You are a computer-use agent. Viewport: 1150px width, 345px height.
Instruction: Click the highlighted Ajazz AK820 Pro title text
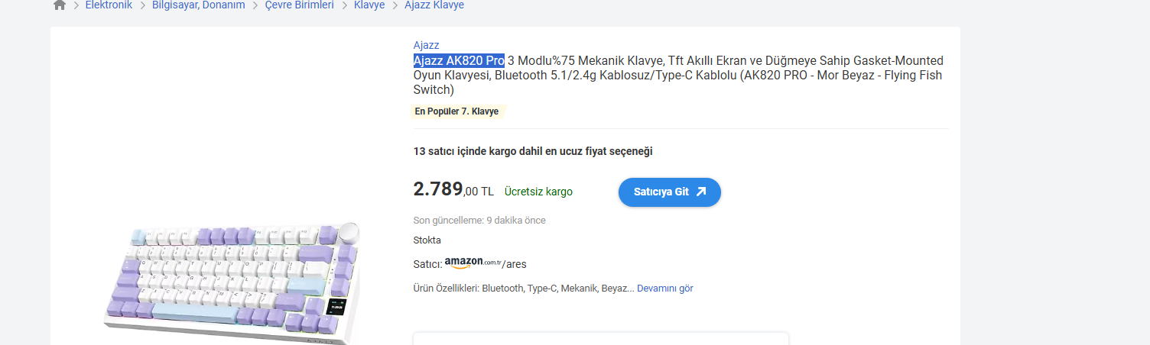pos(459,60)
